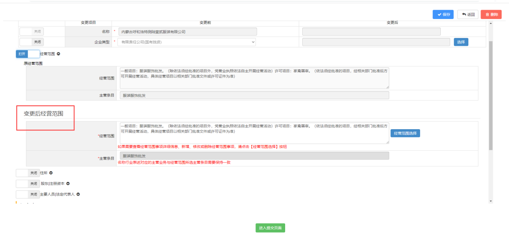Viewport: 509px width, 239px height.
Task: Click the chevron icon beside 主要人员|法定代表人
Action: coord(78,194)
